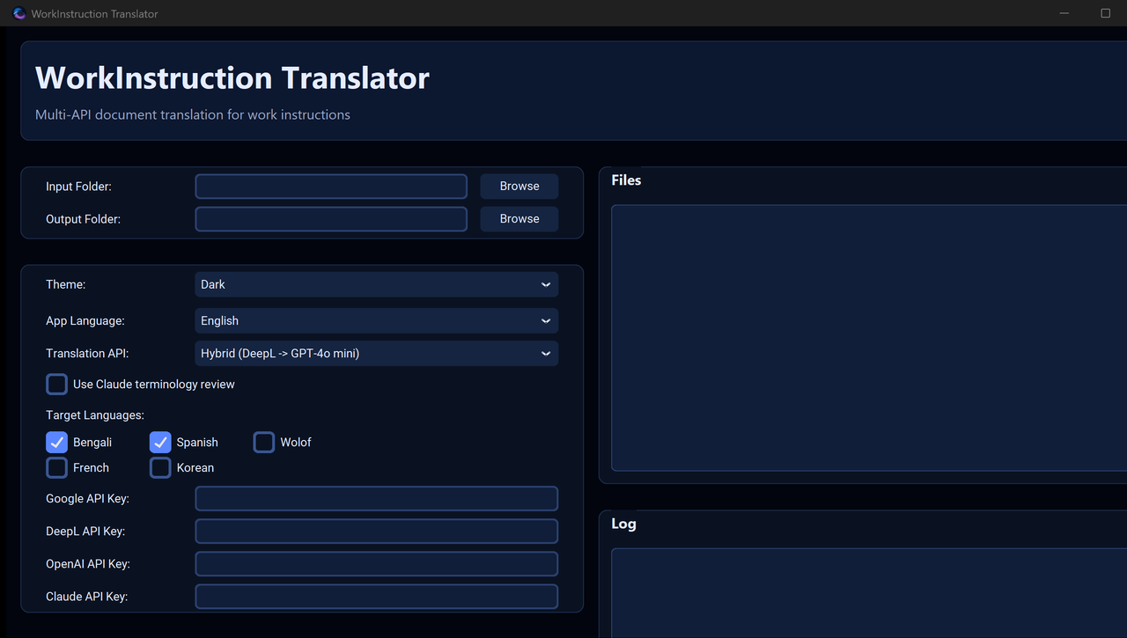Check the Wolof target language

coord(264,443)
